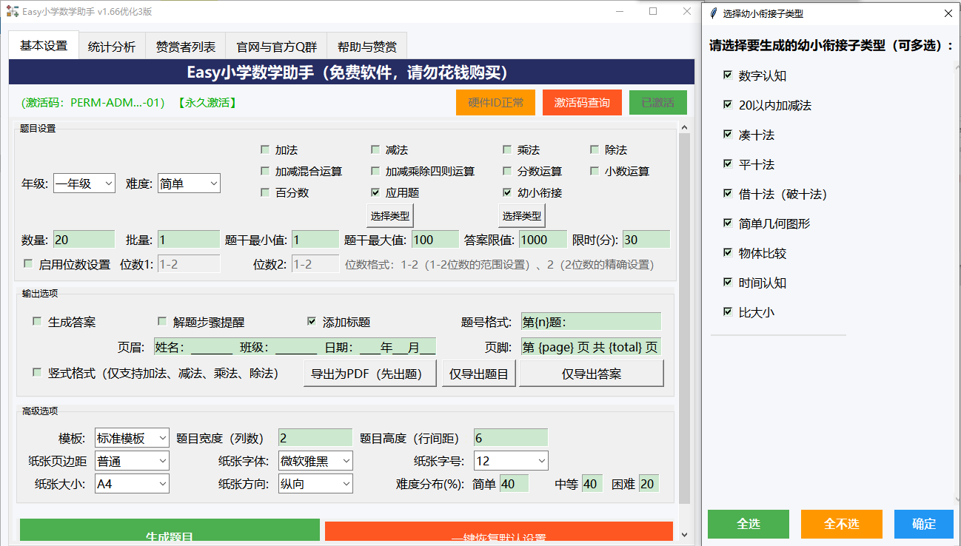Switch to the 赞赏者列表 tab
This screenshot has width=961, height=546.
185,44
